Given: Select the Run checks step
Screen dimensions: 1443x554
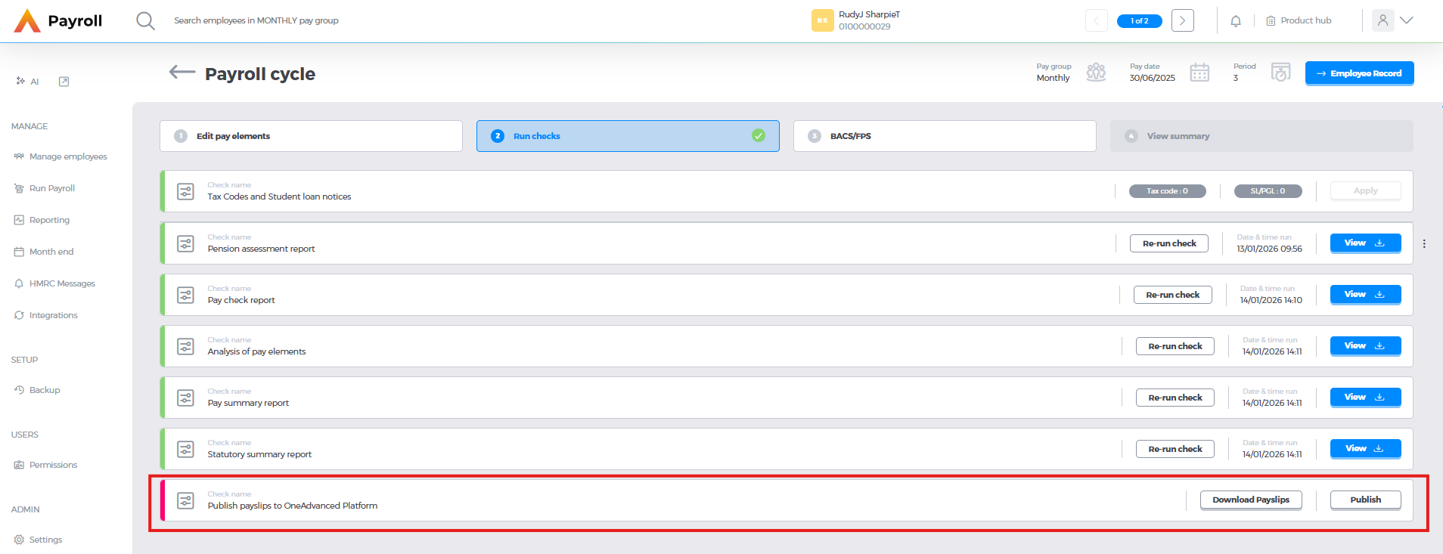Looking at the screenshot, I should (628, 136).
